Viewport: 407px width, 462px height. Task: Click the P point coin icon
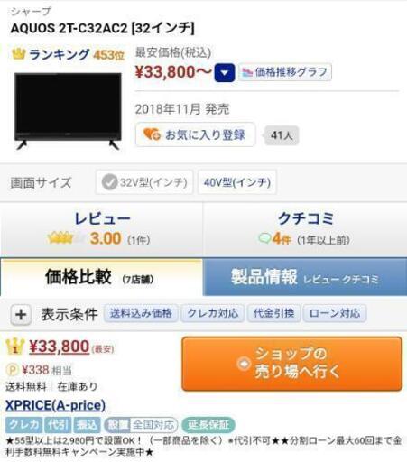coord(13,370)
